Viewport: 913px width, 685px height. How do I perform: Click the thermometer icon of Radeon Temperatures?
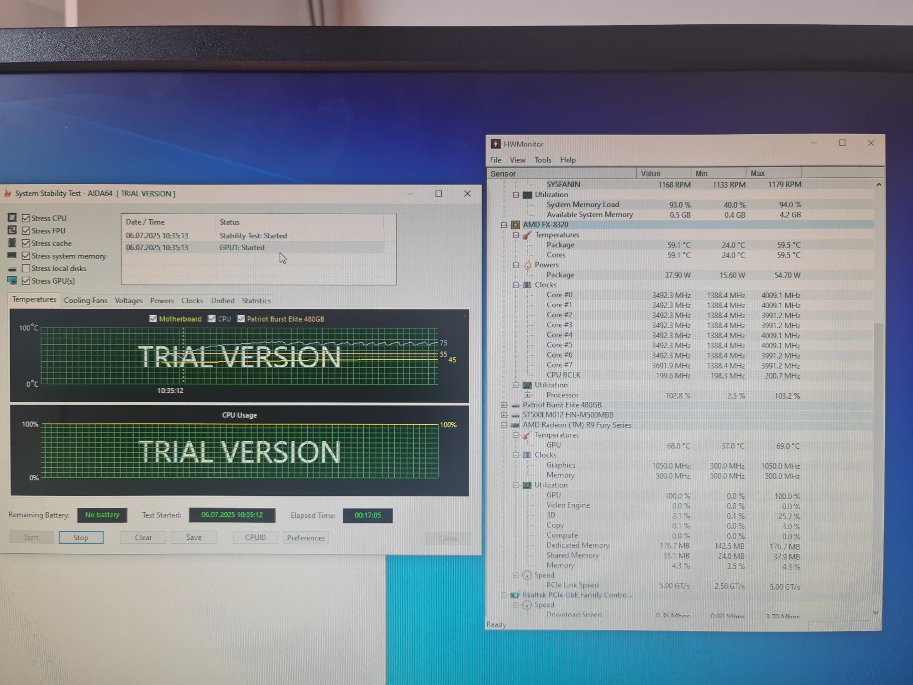point(526,435)
